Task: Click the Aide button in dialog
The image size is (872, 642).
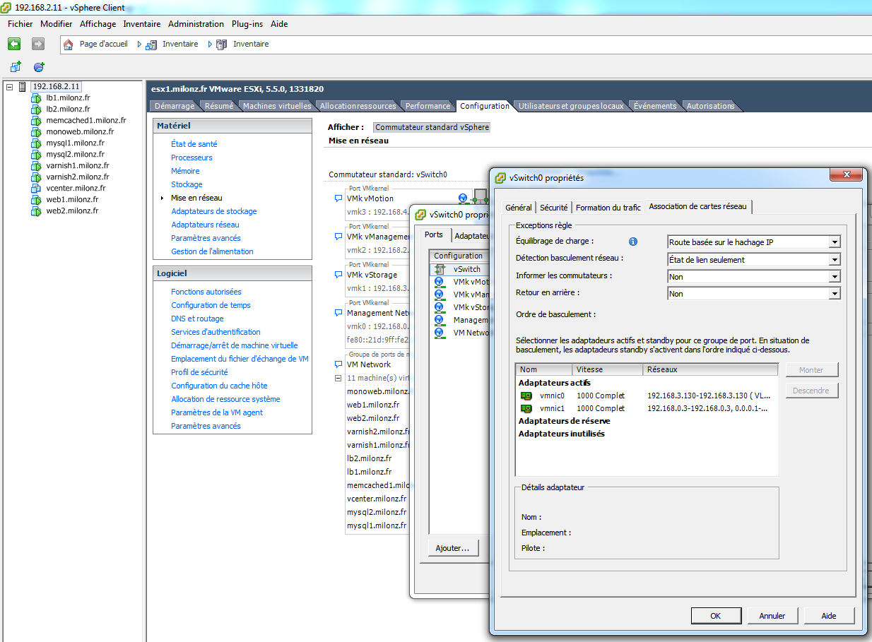Action: (x=829, y=616)
